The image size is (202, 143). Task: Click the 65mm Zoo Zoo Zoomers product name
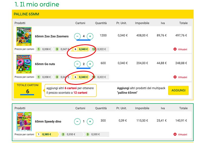pos(52,36)
